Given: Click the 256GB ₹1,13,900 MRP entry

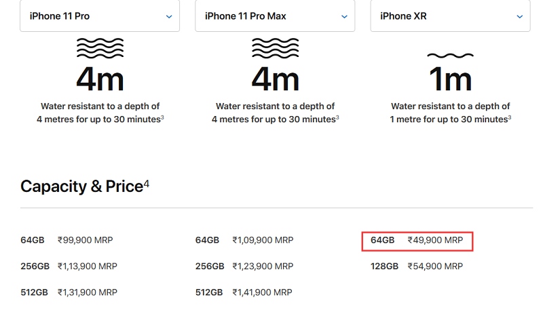Looking at the screenshot, I should 69,267.
